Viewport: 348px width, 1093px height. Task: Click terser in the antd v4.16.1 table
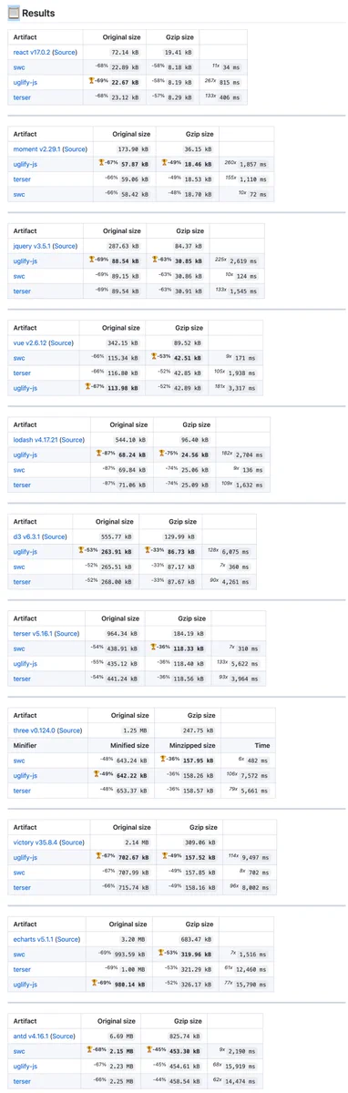(x=22, y=1081)
